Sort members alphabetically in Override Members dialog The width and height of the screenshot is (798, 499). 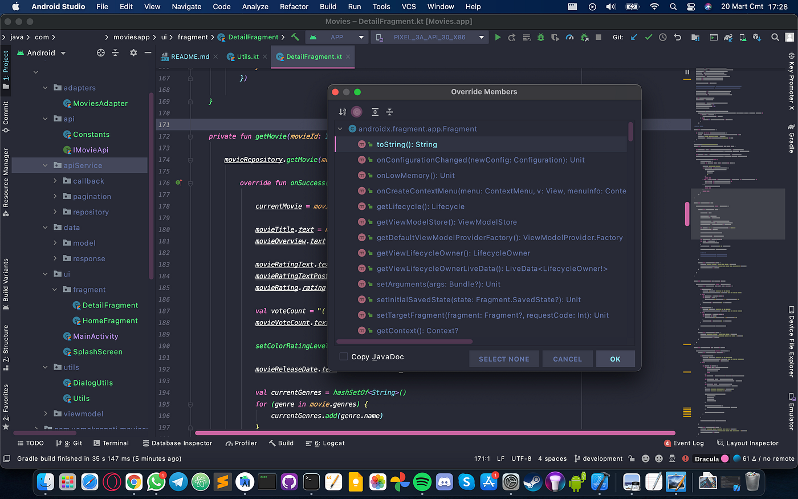click(x=342, y=112)
